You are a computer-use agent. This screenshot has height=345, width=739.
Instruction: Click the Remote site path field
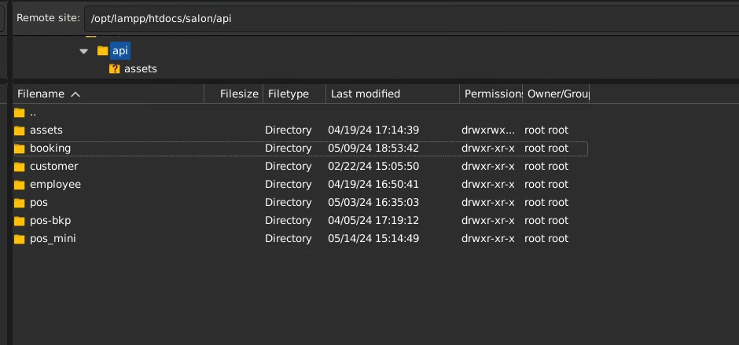[409, 17]
